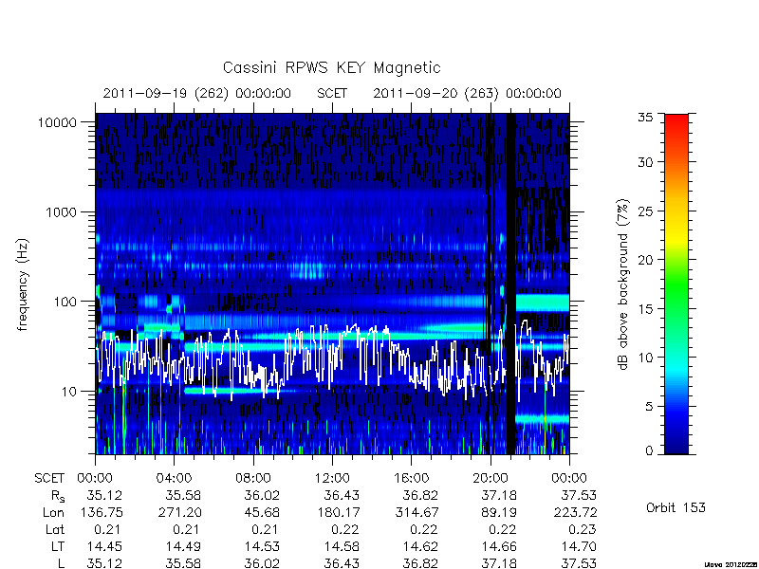Click the color scale label 25

click(645, 211)
